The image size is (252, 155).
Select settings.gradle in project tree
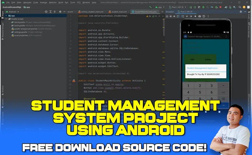point(27,32)
